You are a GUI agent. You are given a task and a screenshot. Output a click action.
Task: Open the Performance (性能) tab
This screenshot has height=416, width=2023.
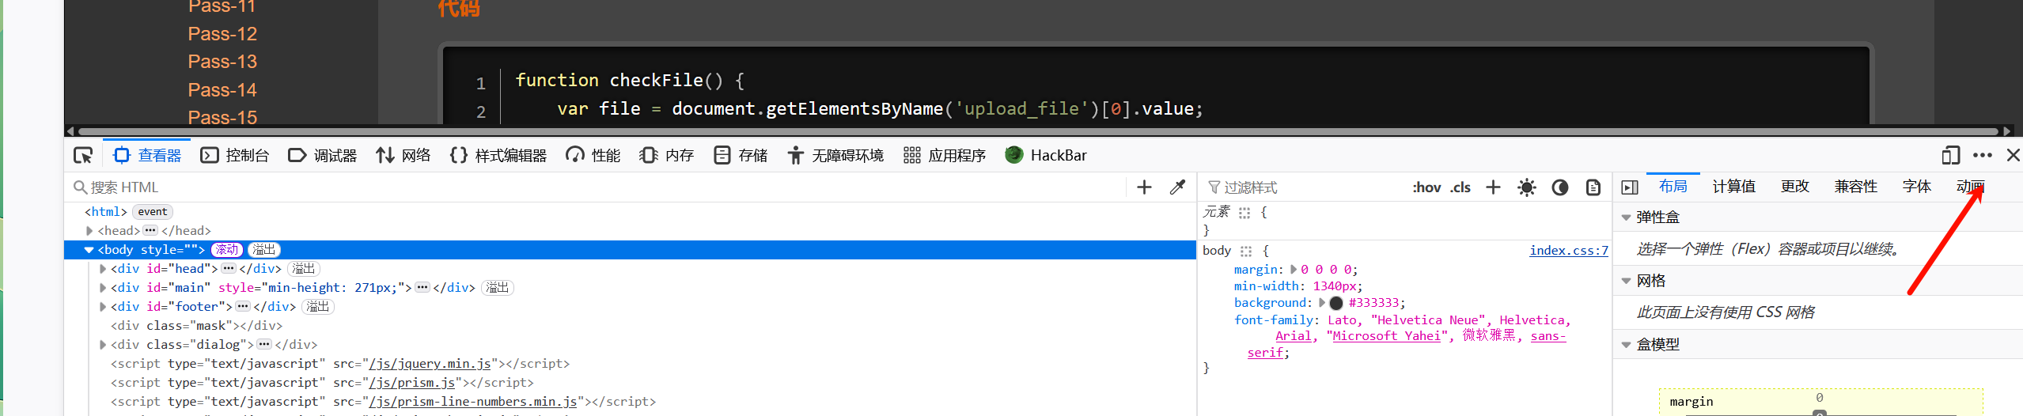coord(593,155)
